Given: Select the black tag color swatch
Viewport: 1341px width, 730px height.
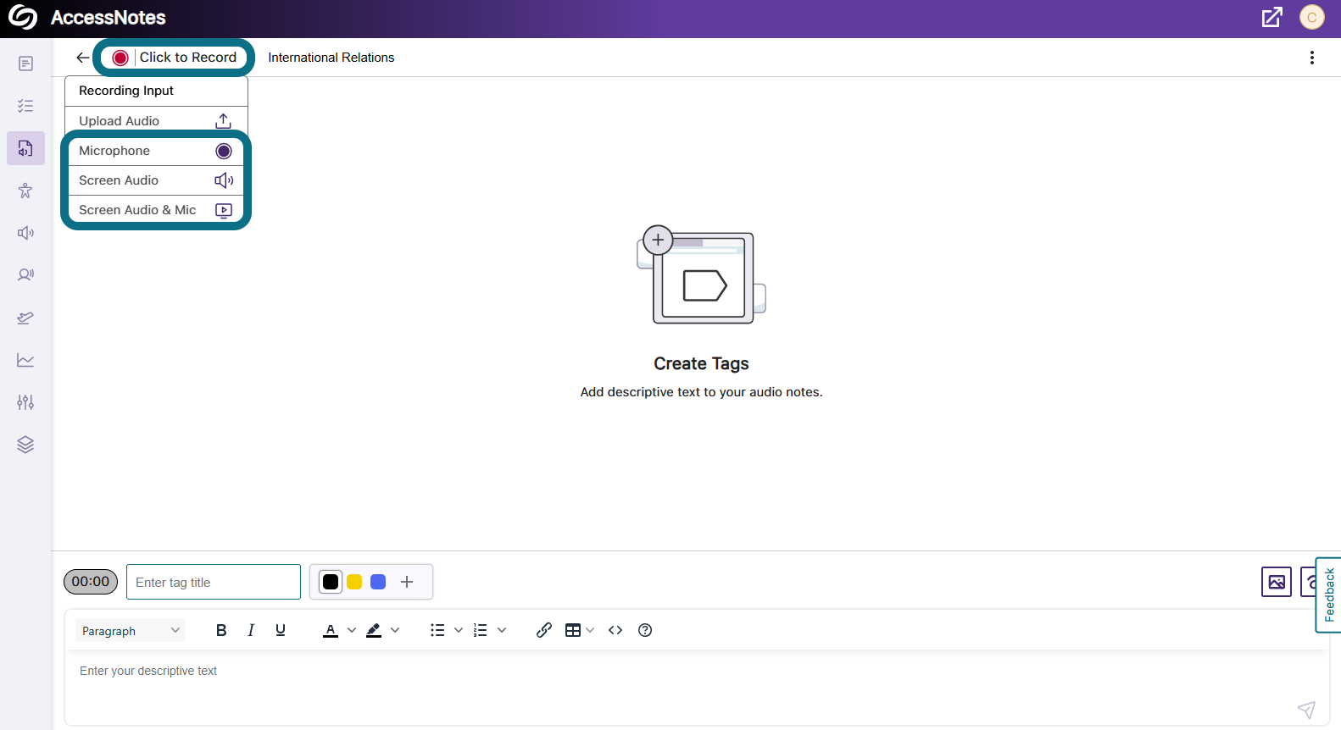Looking at the screenshot, I should (331, 582).
